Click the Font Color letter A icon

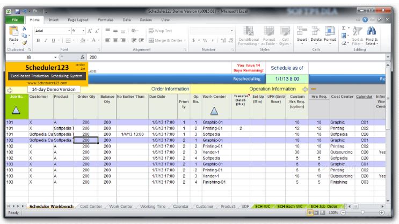pos(93,40)
